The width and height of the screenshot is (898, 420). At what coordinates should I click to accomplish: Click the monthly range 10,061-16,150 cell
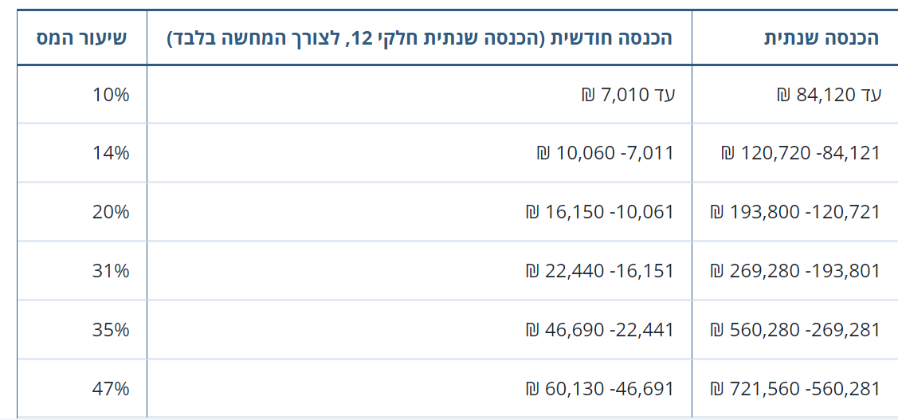coord(600,212)
